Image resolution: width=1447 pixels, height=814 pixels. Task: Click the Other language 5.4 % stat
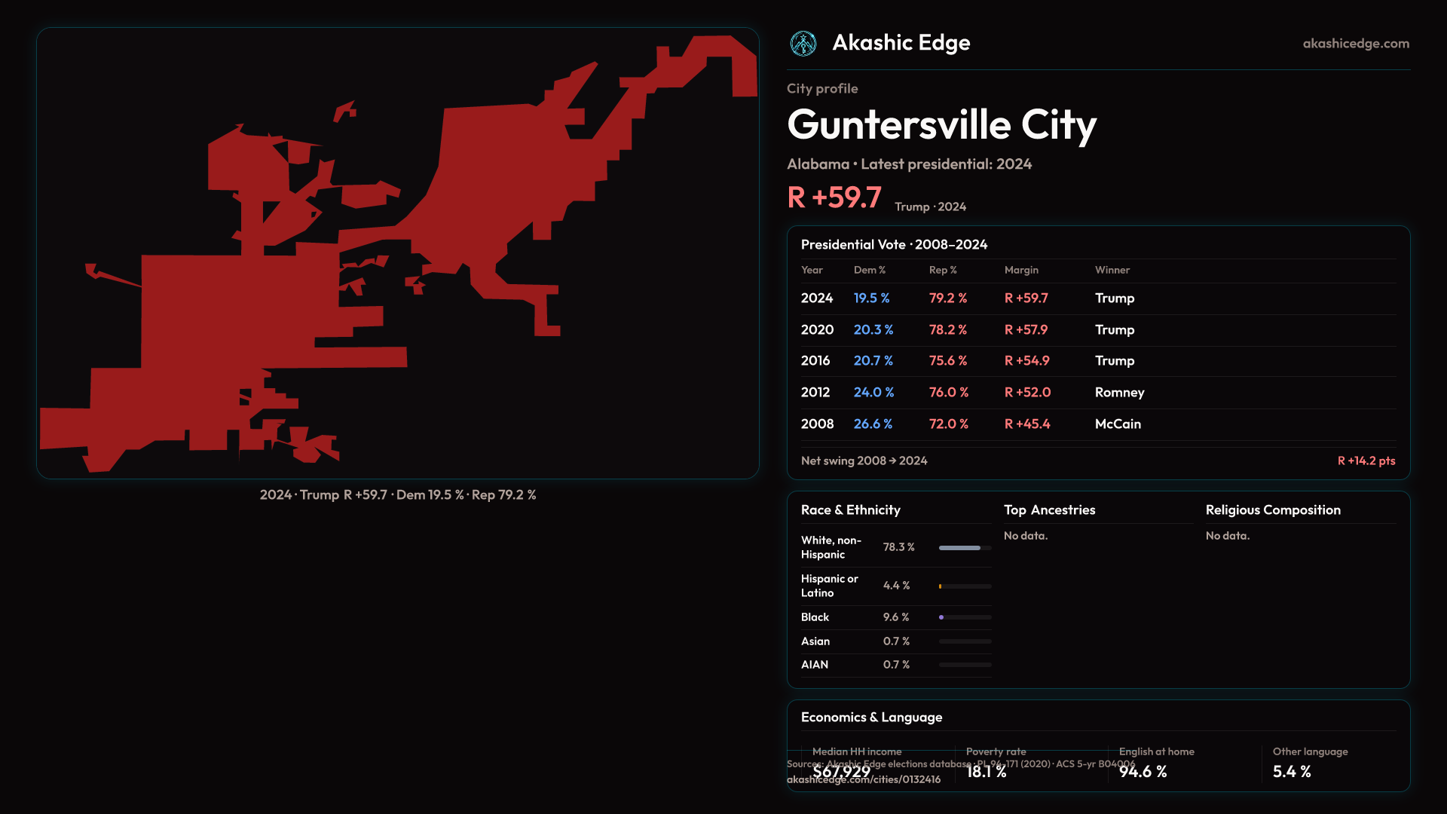coord(1291,772)
